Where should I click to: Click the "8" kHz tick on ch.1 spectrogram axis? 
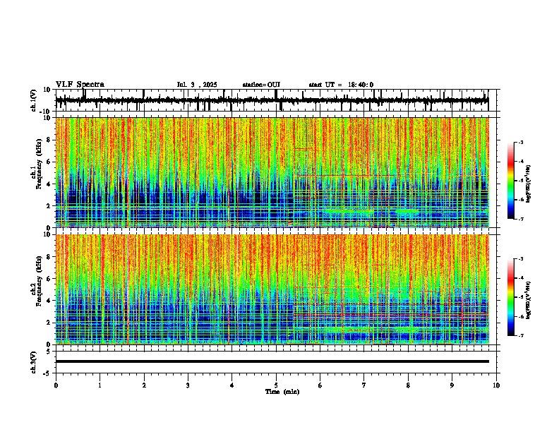(x=49, y=140)
